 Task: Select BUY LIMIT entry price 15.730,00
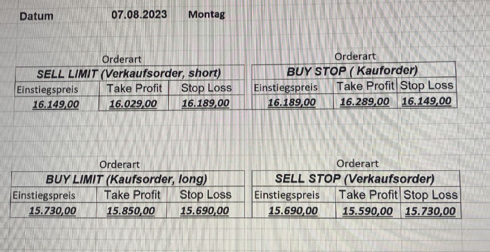click(52, 211)
